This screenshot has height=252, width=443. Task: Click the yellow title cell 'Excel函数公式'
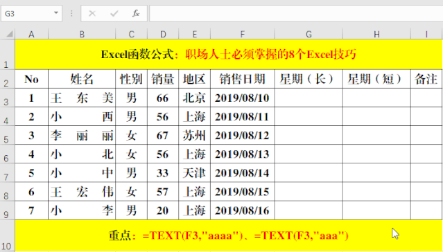[x=229, y=54]
